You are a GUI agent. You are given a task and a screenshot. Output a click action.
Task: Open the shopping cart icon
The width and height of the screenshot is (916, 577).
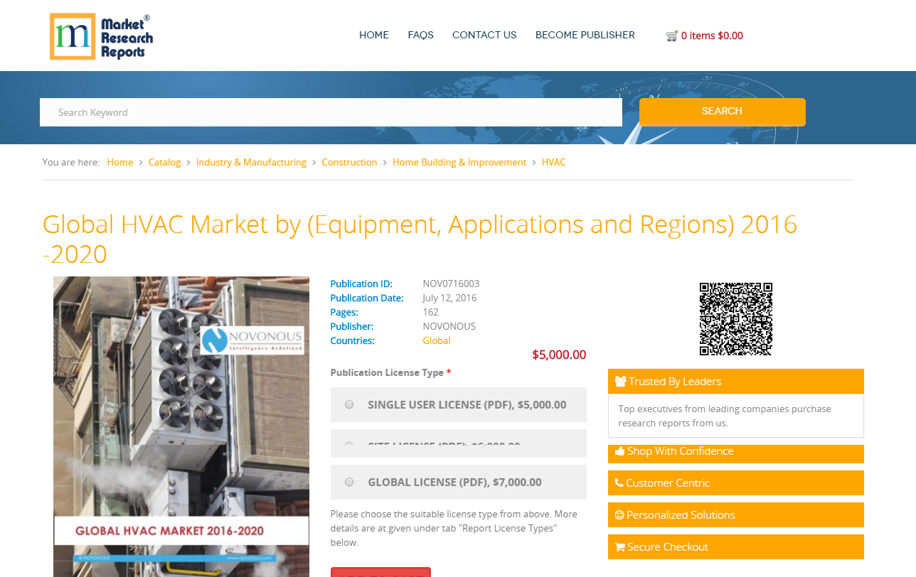pos(671,36)
